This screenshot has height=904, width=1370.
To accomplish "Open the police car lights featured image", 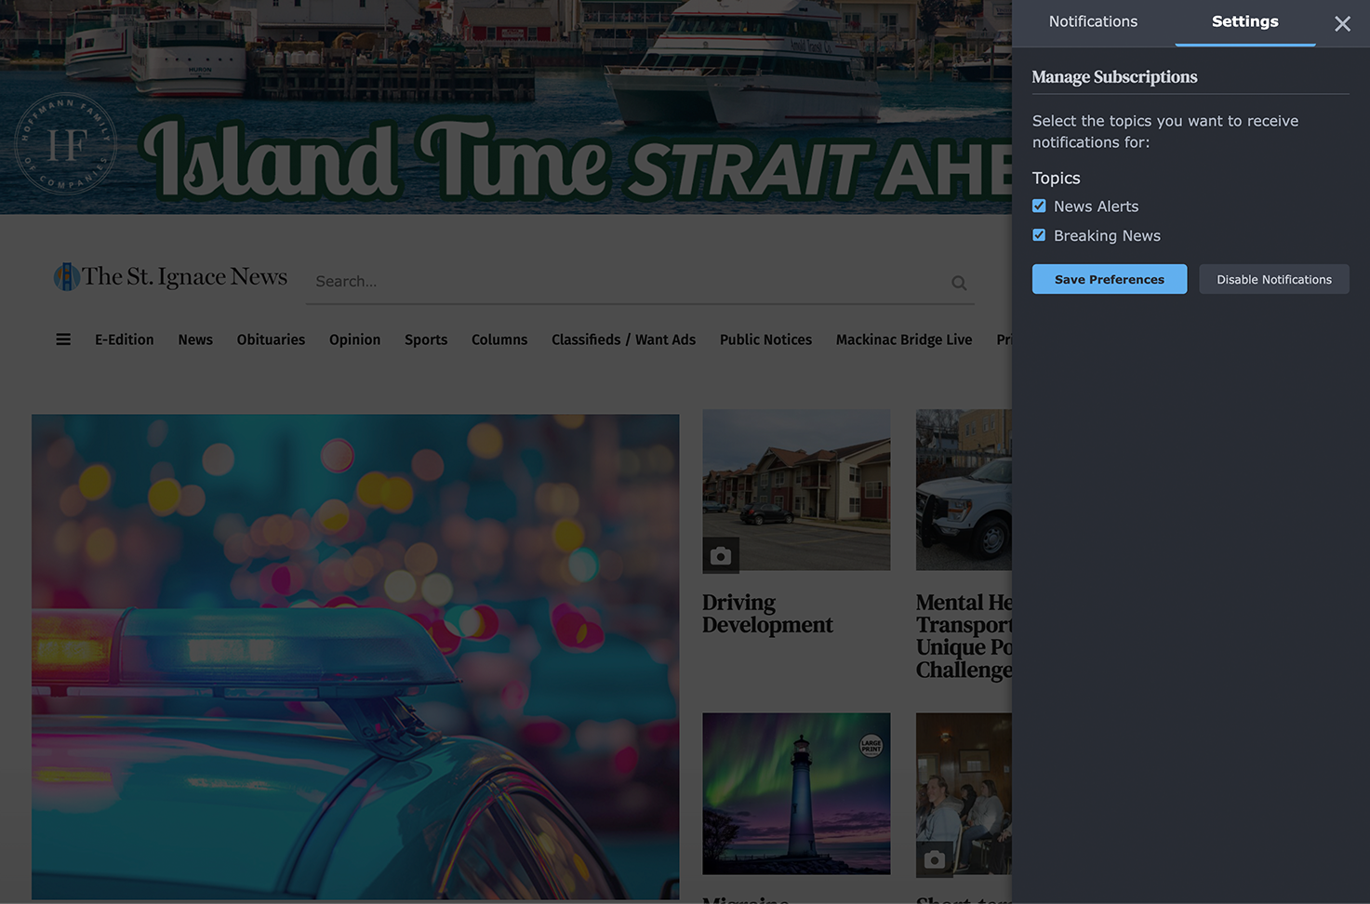I will coord(355,657).
